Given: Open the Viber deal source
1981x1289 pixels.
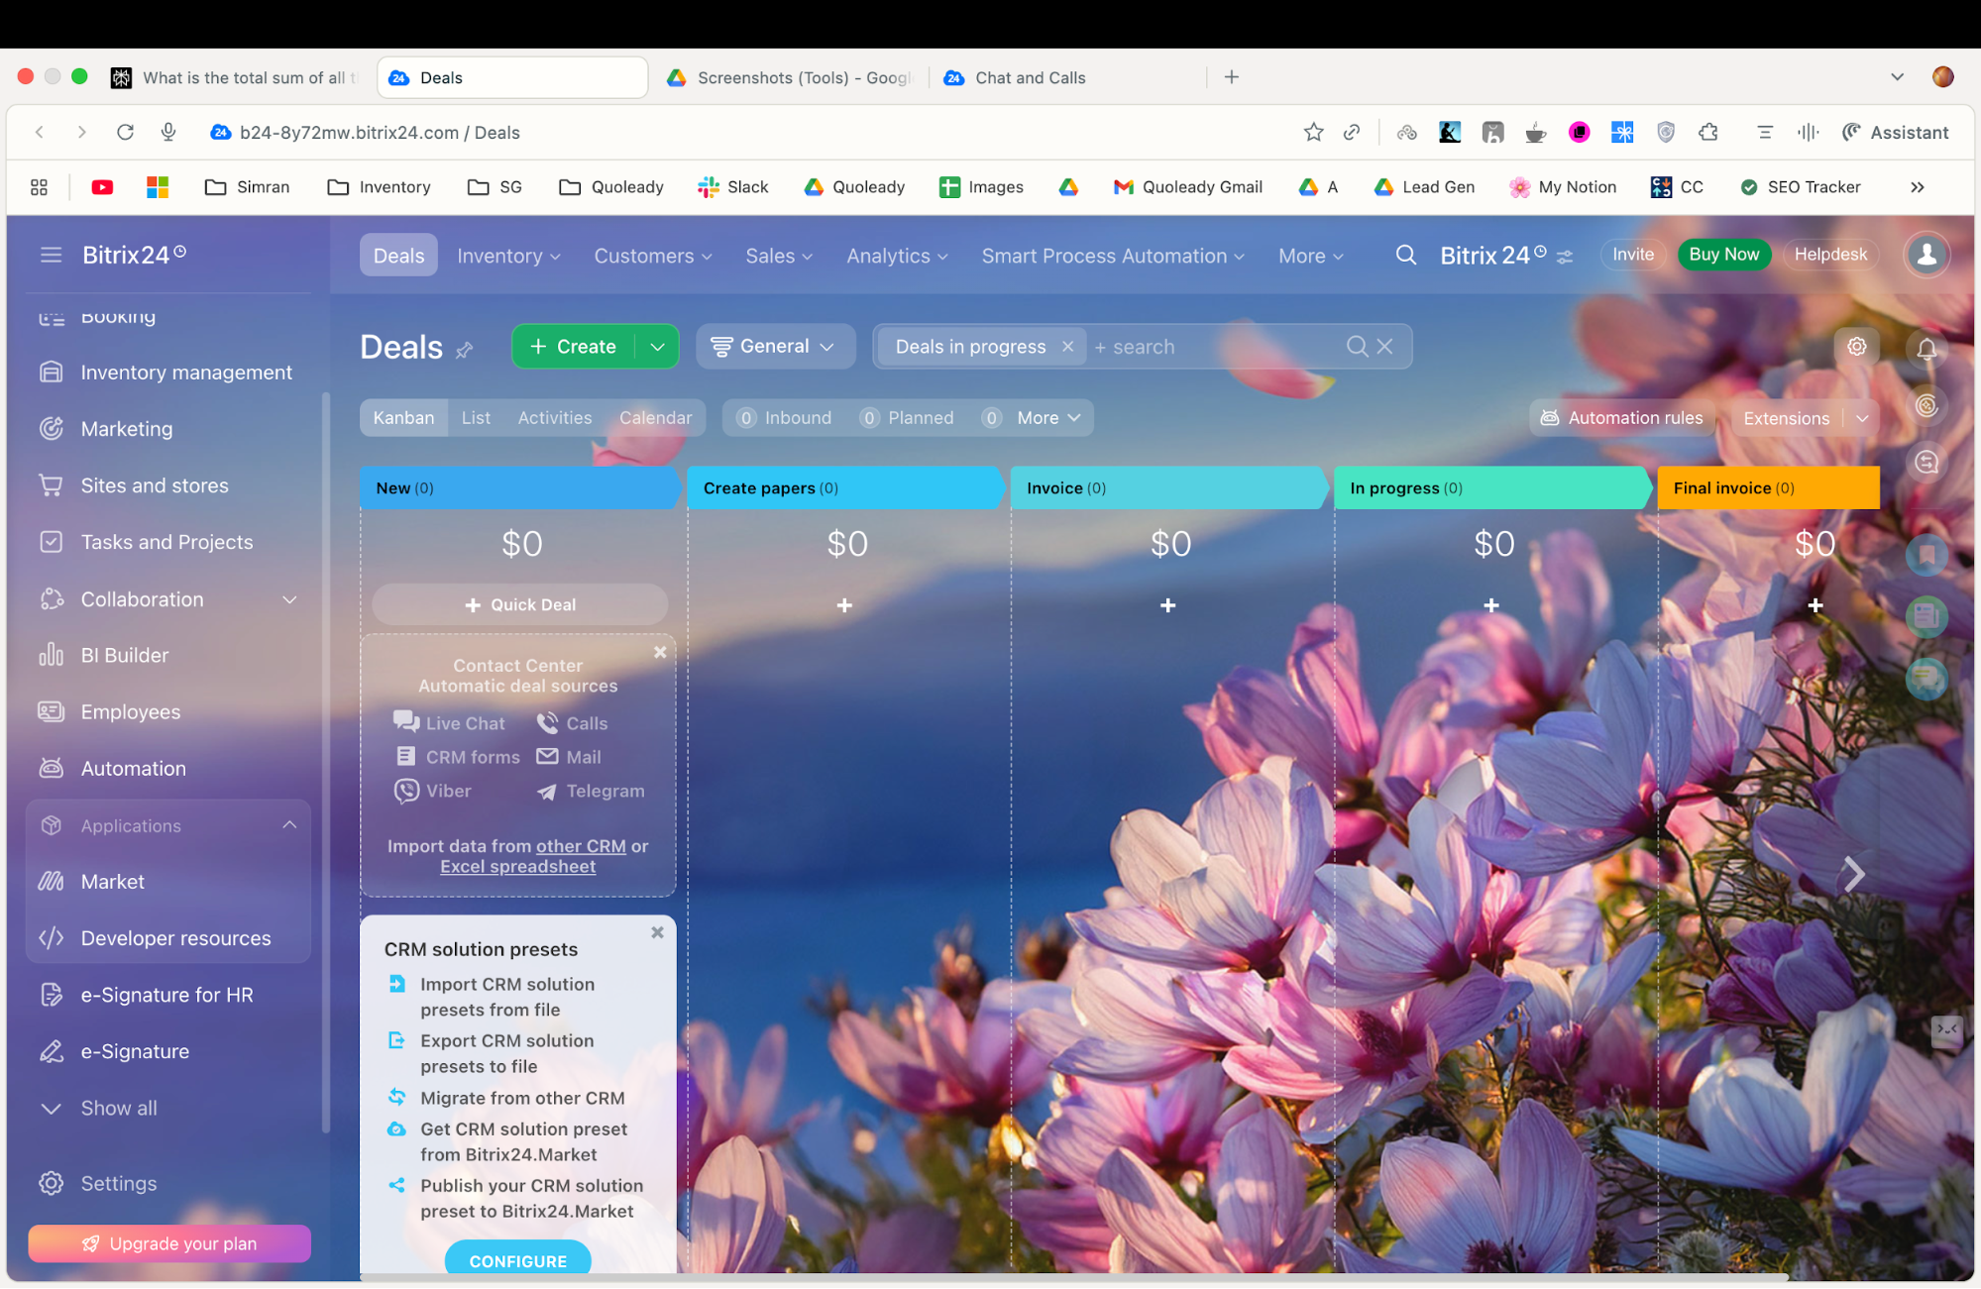Looking at the screenshot, I should pos(406,791).
